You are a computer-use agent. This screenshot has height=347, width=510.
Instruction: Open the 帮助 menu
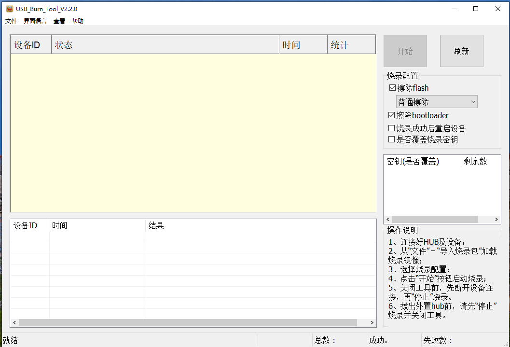77,21
